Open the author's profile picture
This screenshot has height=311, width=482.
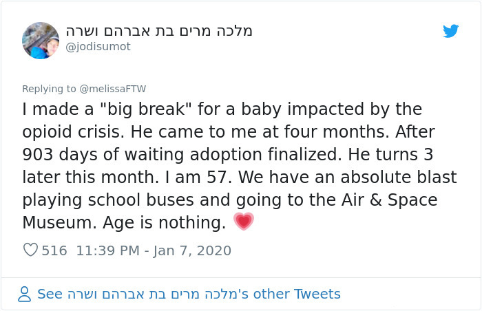[41, 40]
